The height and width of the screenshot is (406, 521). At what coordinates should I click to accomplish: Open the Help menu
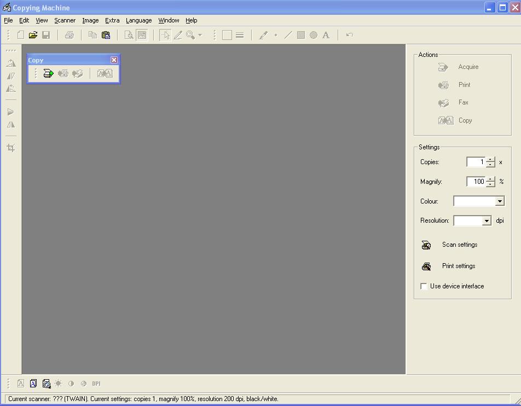(x=192, y=20)
